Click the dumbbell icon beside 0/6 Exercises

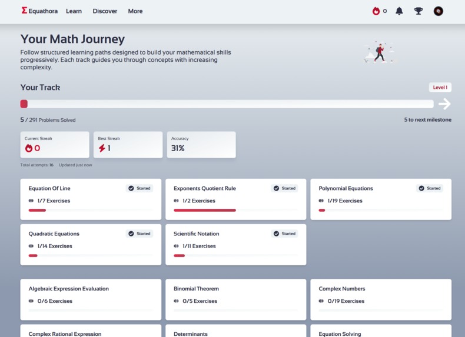[31, 301]
